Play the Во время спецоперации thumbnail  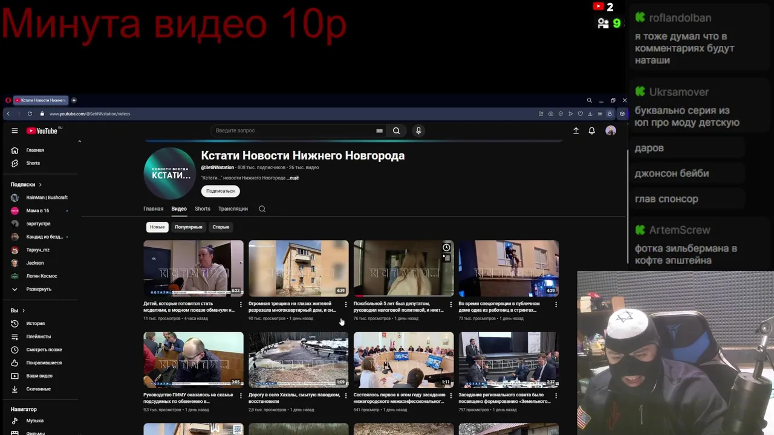509,268
